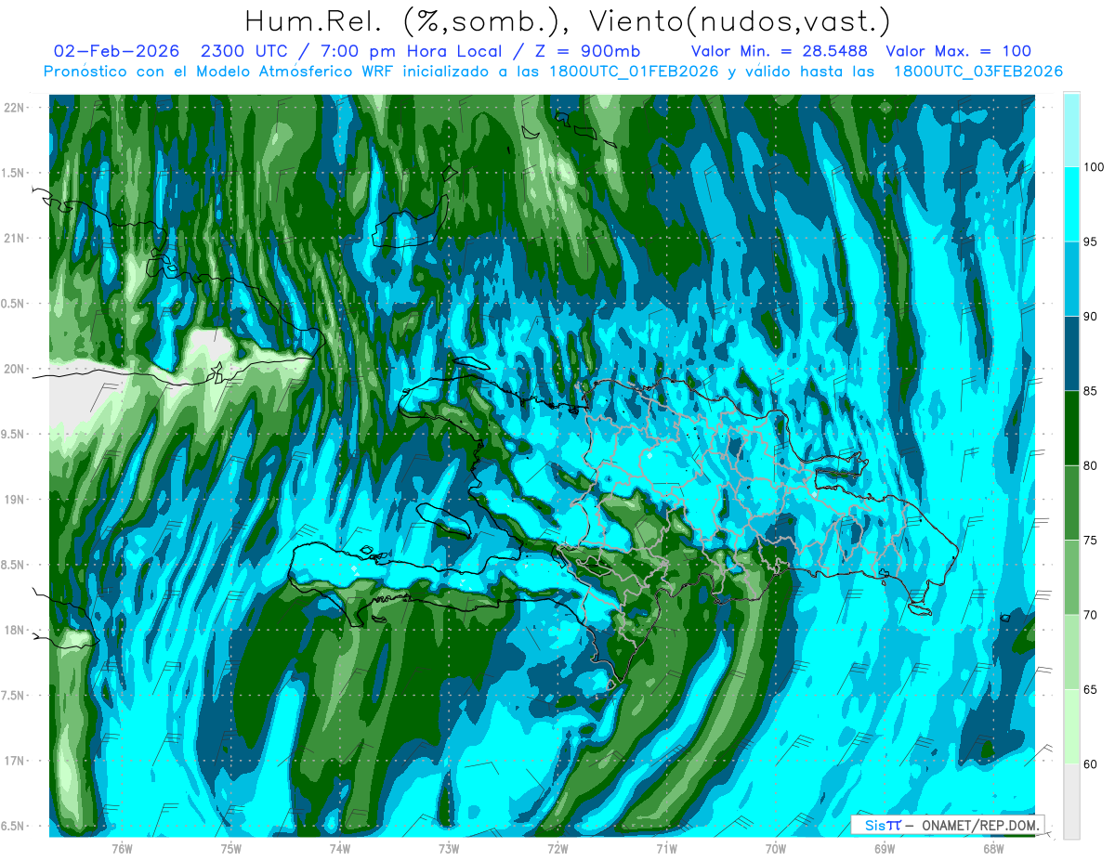Click the 'Valor Max. = 100' text
Viewport: 1115px width, 861px height.
(958, 51)
